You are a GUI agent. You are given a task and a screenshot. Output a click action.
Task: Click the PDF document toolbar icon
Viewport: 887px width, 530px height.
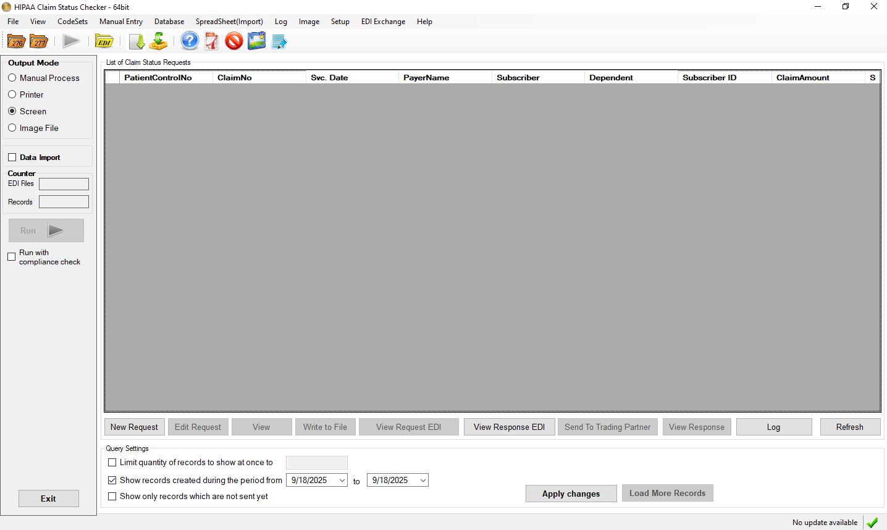point(212,41)
